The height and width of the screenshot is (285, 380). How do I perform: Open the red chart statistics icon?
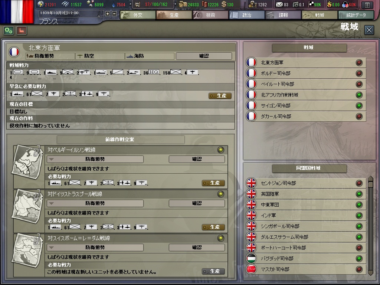(22, 30)
